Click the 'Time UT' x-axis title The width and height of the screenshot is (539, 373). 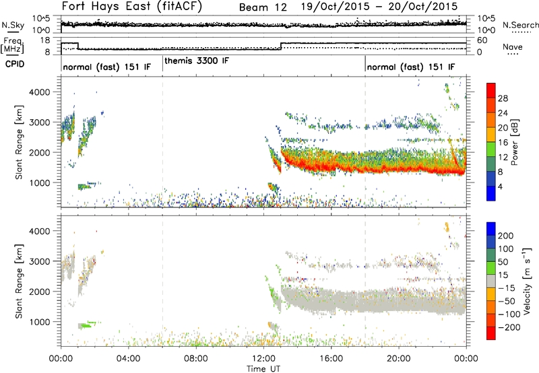(263, 369)
